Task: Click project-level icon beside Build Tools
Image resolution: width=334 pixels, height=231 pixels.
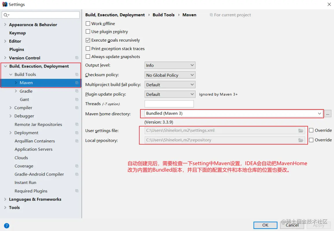Action: pyautogui.click(x=77, y=74)
